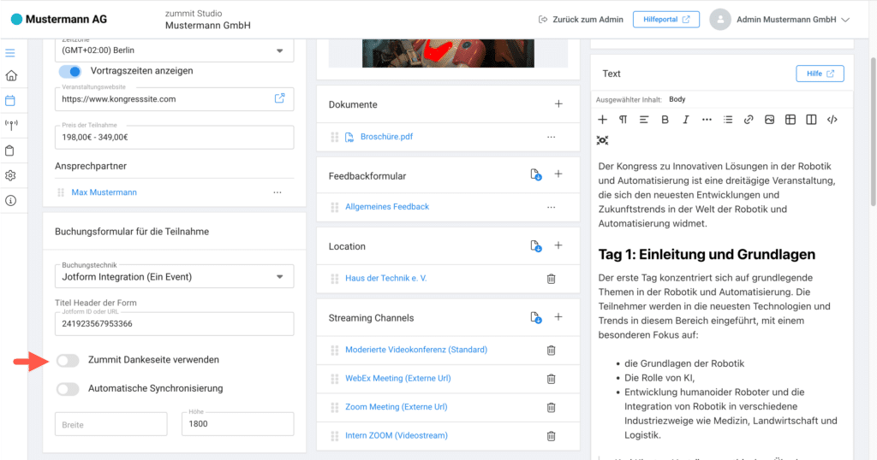The height and width of the screenshot is (460, 877).
Task: Click the italic formatting icon
Action: (x=685, y=120)
